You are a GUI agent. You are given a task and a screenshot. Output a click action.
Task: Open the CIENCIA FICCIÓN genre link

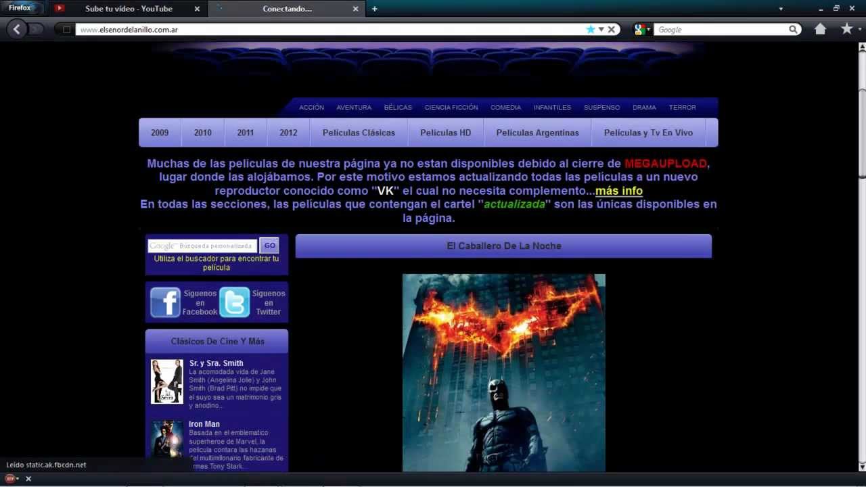click(451, 108)
